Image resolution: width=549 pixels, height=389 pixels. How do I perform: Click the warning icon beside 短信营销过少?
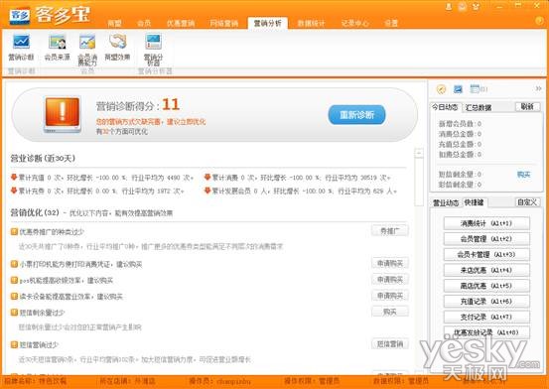[x=14, y=345]
